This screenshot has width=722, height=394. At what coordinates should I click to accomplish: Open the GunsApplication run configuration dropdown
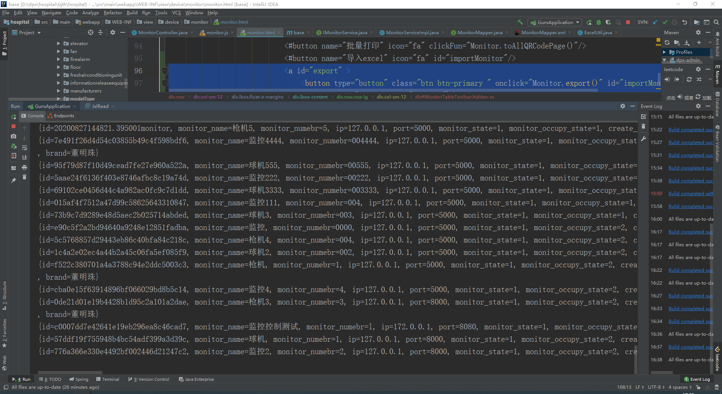click(555, 22)
